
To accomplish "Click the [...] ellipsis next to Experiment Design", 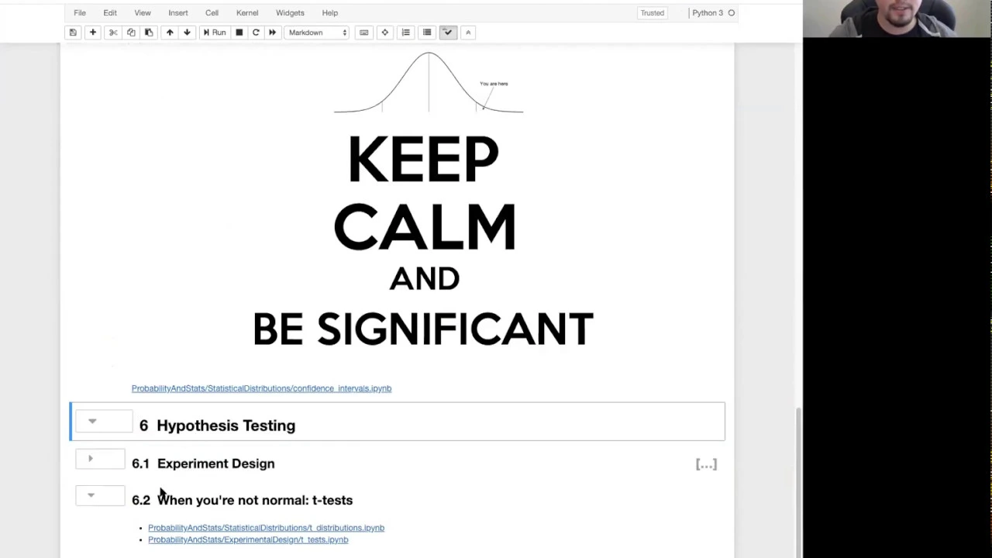I will 706,464.
